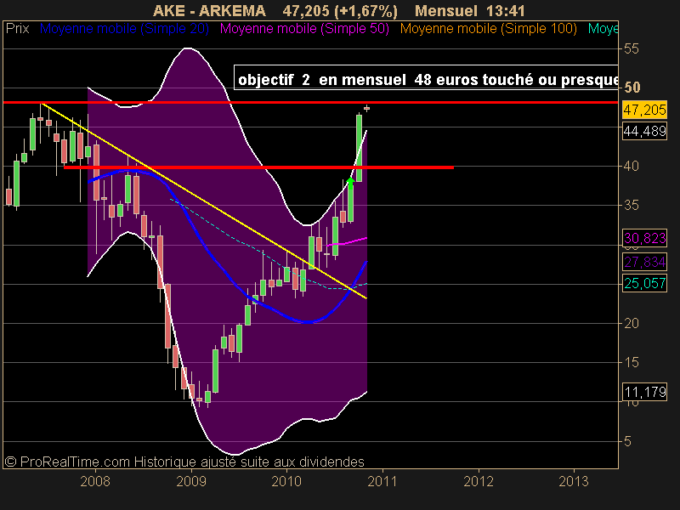Click the 2013 label on the time axis
Image resolution: width=680 pixels, height=510 pixels.
[574, 481]
